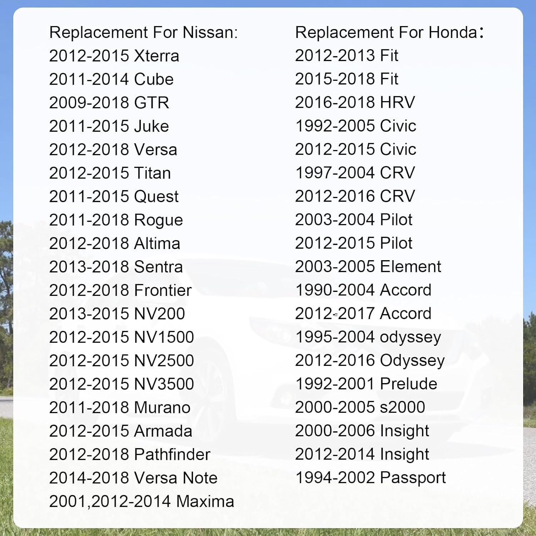This screenshot has height=536, width=536.
Task: Click the 2016-2018 HRV line
Action: tap(355, 103)
